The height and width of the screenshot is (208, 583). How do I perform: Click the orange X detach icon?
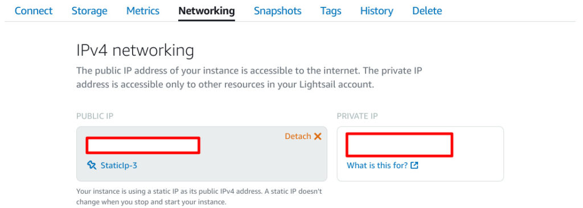click(318, 137)
